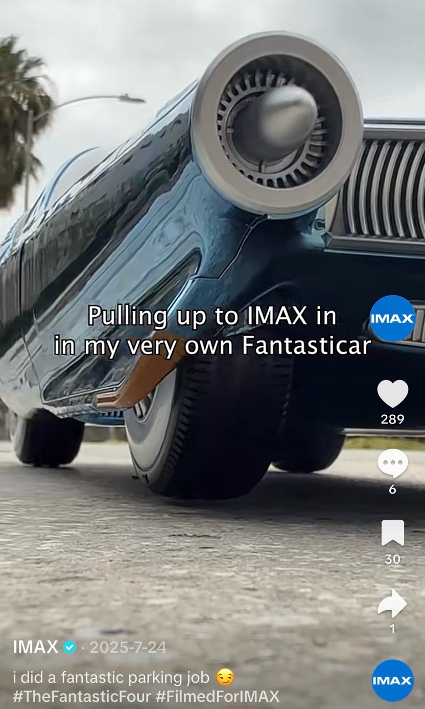Tap caption "i did a fantastic parking job"

[x=111, y=678]
